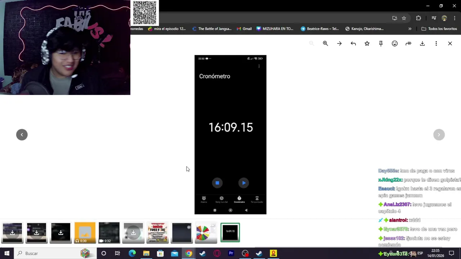Open Mail app from taskbar
Image resolution: width=461 pixels, height=259 pixels.
175,253
